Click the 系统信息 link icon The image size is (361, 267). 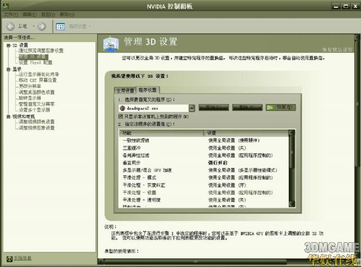[10, 259]
